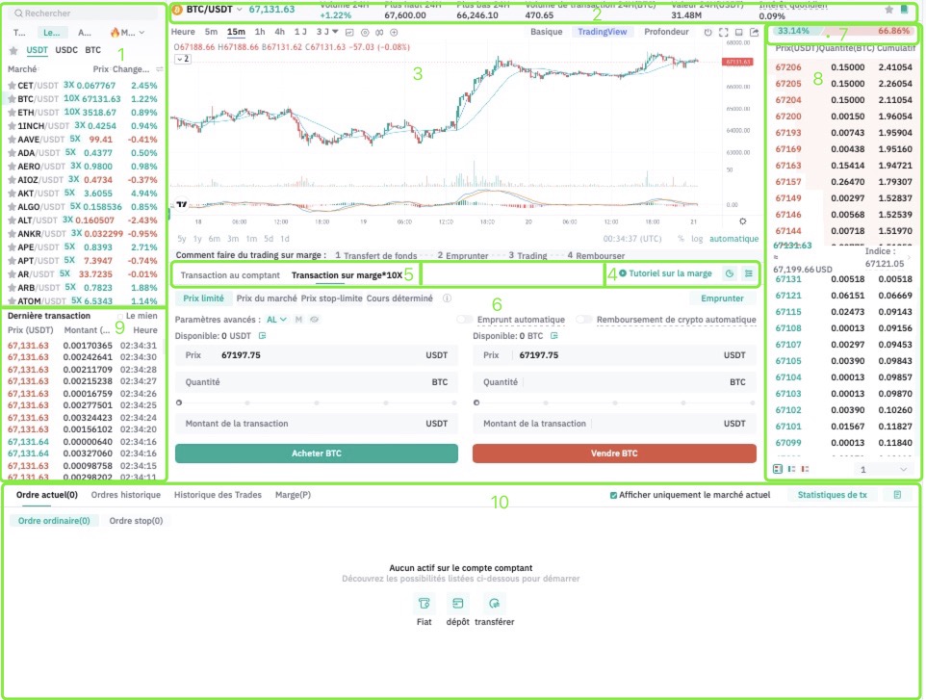The image size is (926, 700).
Task: Click the Ordre stop(0) filter
Action: (136, 521)
